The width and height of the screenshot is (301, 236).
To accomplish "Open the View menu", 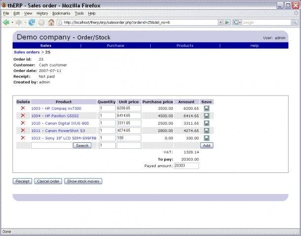I will coord(28,13).
